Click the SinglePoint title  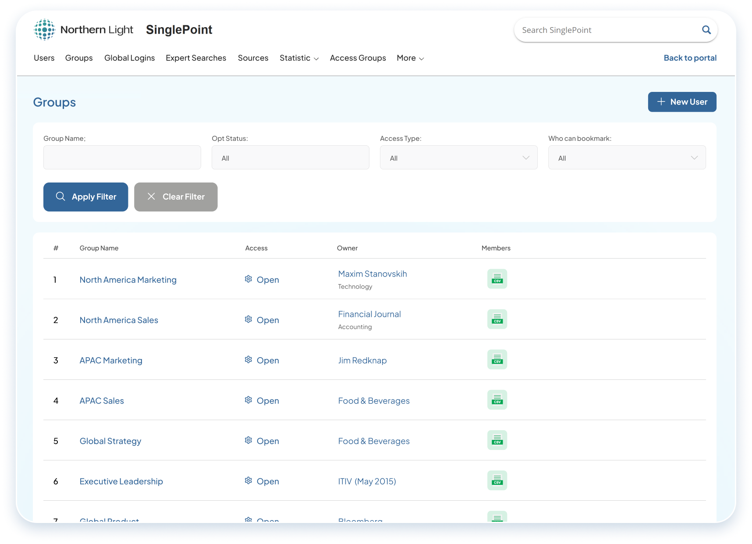click(179, 30)
